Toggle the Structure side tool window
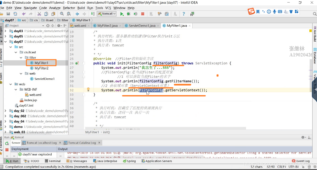 click(x=1, y=57)
